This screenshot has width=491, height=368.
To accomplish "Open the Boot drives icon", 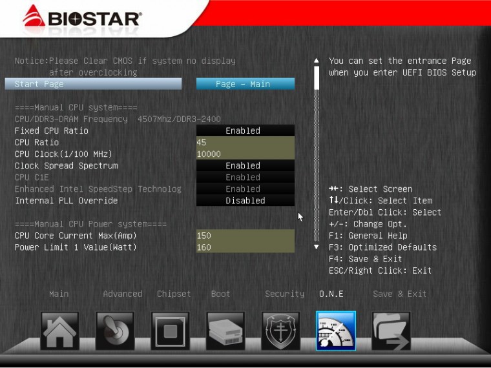I will point(225,331).
